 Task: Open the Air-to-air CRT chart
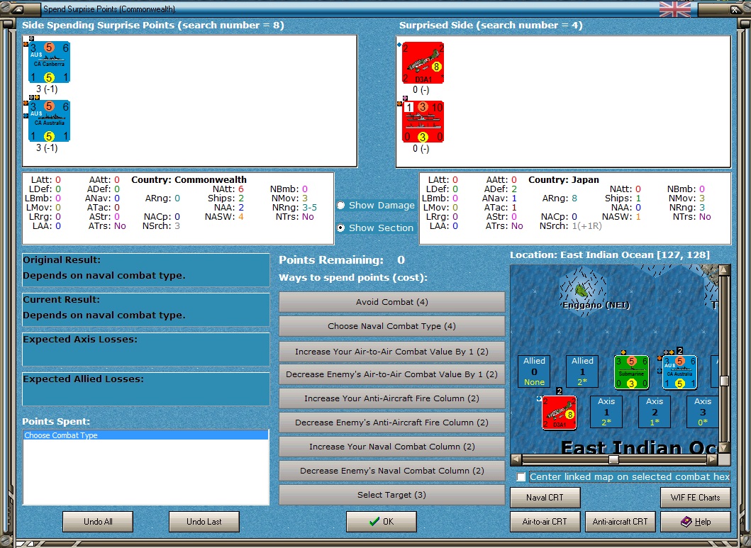pyautogui.click(x=545, y=522)
